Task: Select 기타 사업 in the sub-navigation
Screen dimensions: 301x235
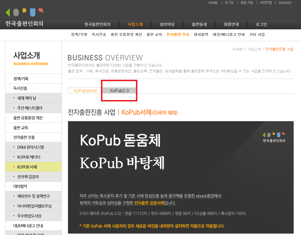Action: (x=257, y=34)
